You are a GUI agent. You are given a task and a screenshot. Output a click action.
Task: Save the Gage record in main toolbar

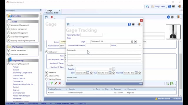pyautogui.click(x=46, y=17)
